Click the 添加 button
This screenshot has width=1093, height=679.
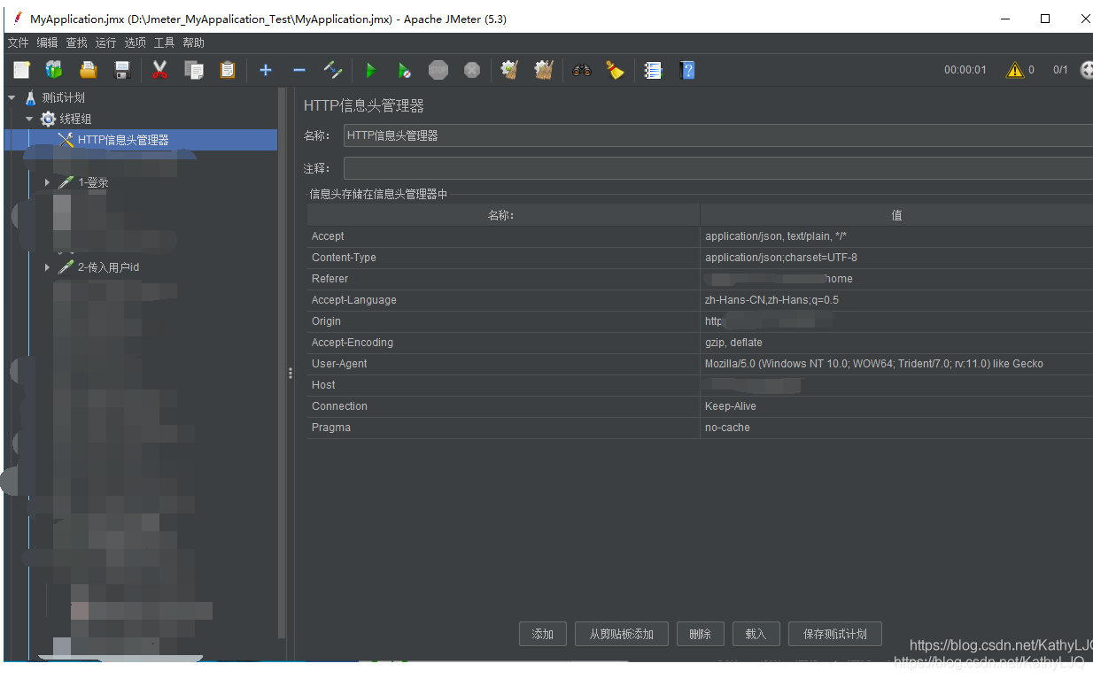point(543,634)
